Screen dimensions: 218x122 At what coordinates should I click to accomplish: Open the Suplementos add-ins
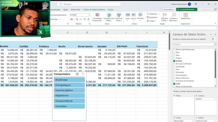(x=186, y=16)
